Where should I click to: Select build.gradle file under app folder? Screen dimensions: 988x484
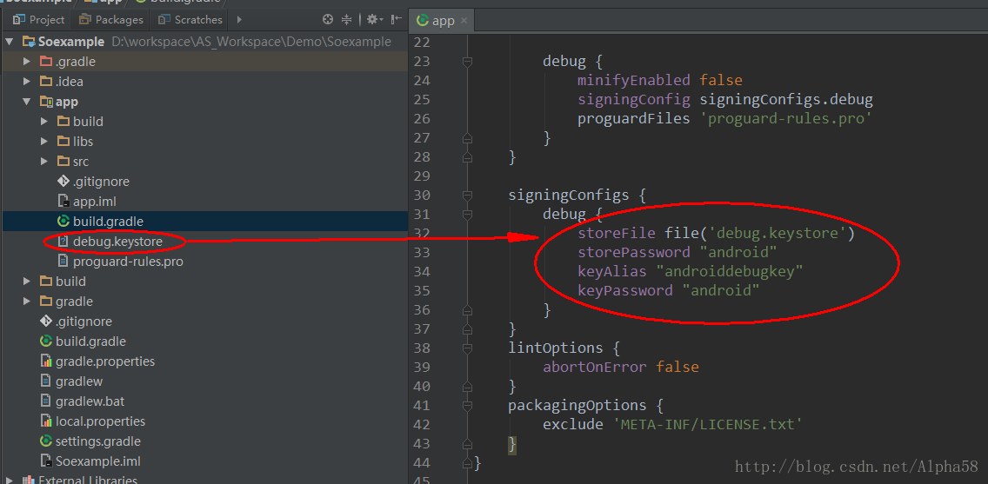(99, 222)
